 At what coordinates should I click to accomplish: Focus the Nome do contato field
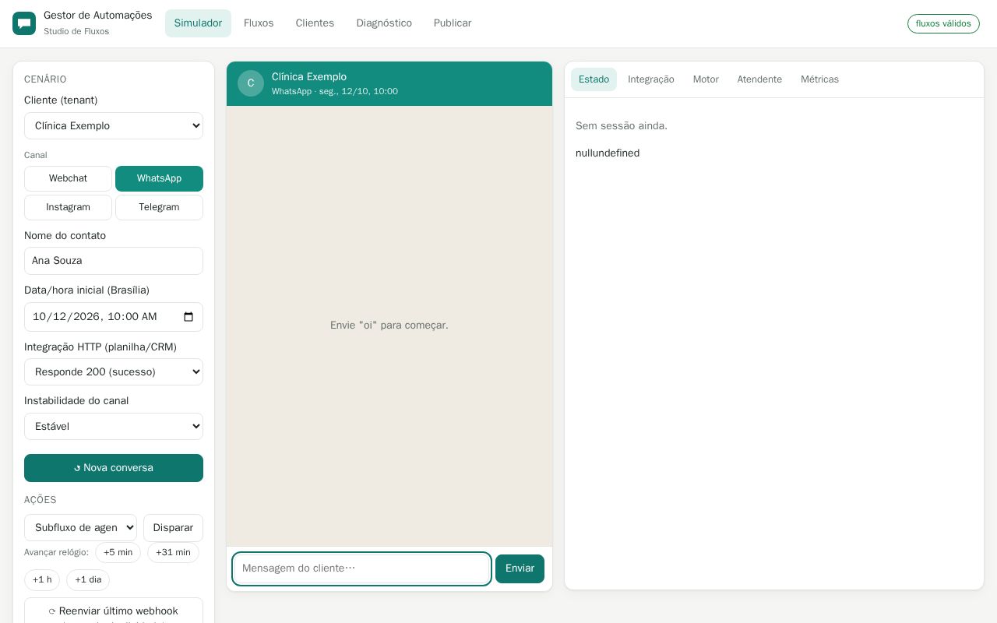114,261
